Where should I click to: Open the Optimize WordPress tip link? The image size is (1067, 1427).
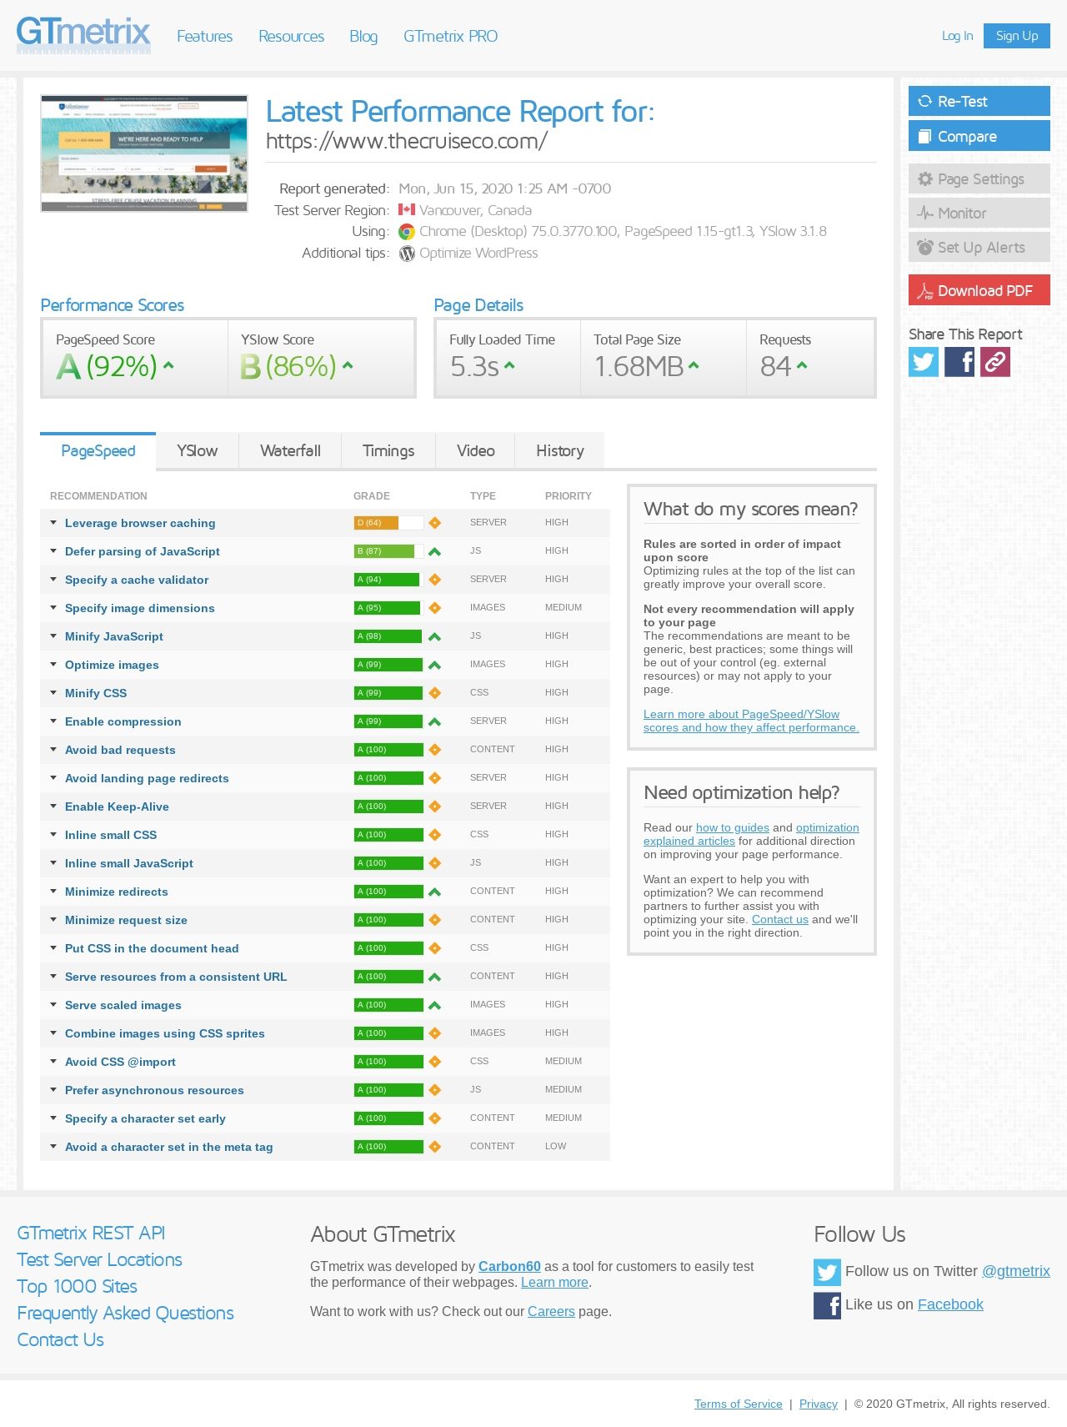(x=478, y=253)
